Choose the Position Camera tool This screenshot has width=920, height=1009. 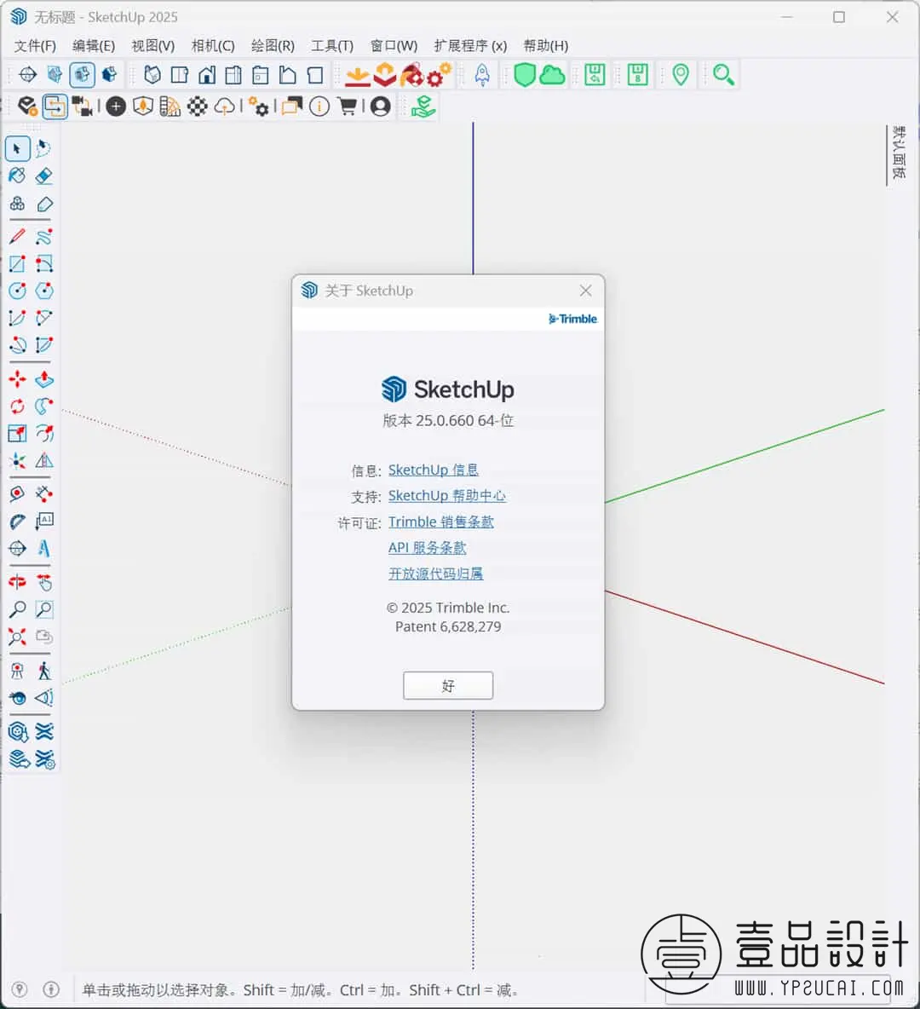pyautogui.click(x=17, y=671)
